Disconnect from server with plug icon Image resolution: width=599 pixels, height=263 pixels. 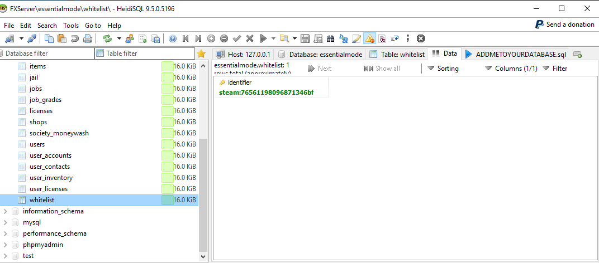click(32, 38)
